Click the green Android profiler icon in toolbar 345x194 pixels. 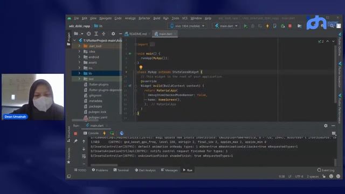pos(282,26)
